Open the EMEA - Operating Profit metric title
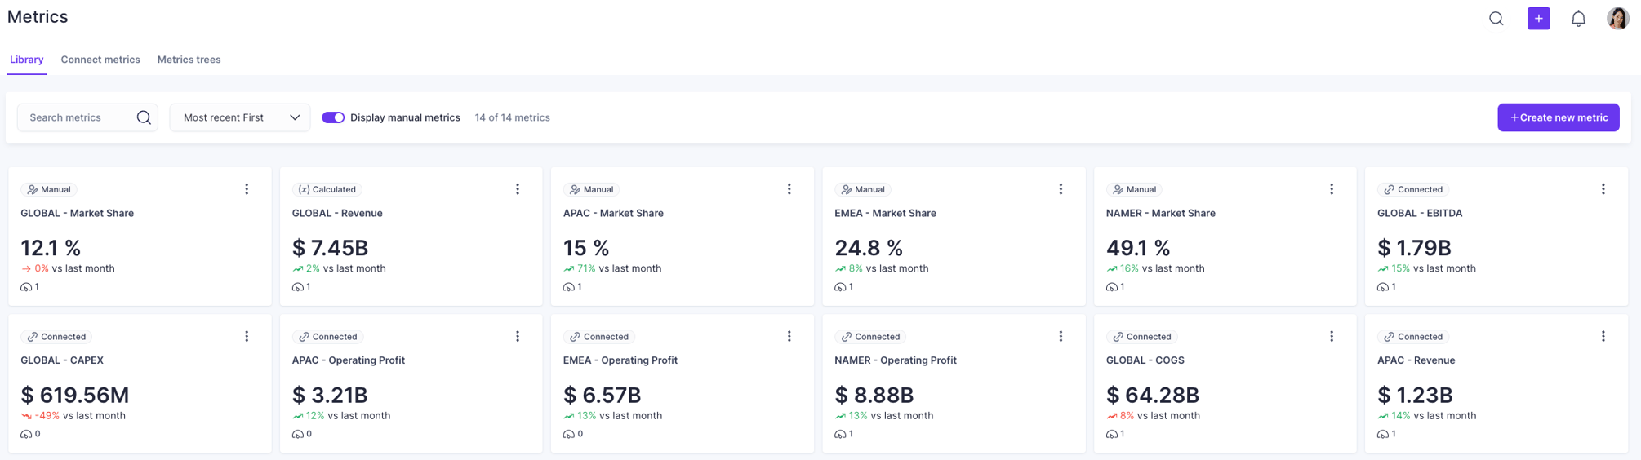1641x460 pixels. [x=620, y=360]
